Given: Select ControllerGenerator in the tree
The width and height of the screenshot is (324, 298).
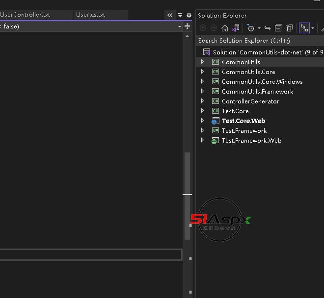Looking at the screenshot, I should 250,101.
